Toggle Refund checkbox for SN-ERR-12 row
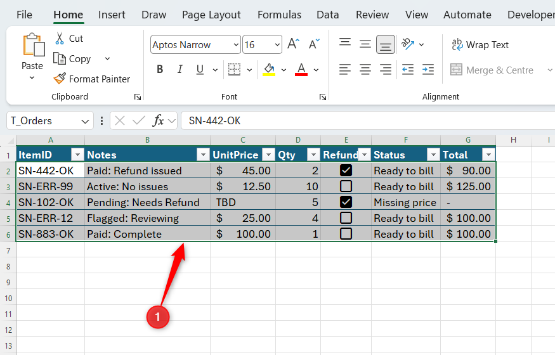The width and height of the screenshot is (555, 355). tap(346, 218)
